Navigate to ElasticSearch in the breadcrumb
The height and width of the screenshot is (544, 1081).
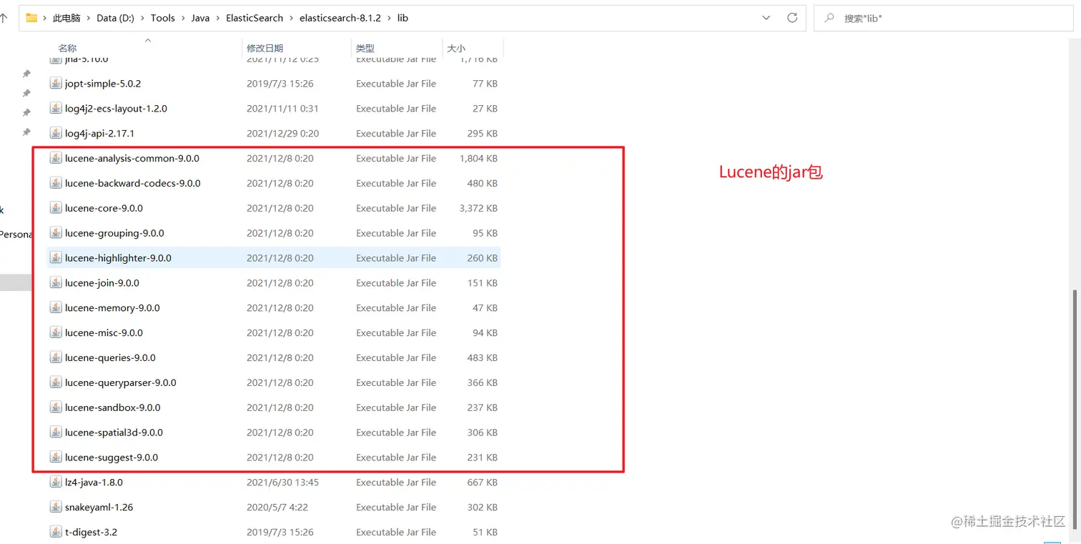(x=255, y=18)
